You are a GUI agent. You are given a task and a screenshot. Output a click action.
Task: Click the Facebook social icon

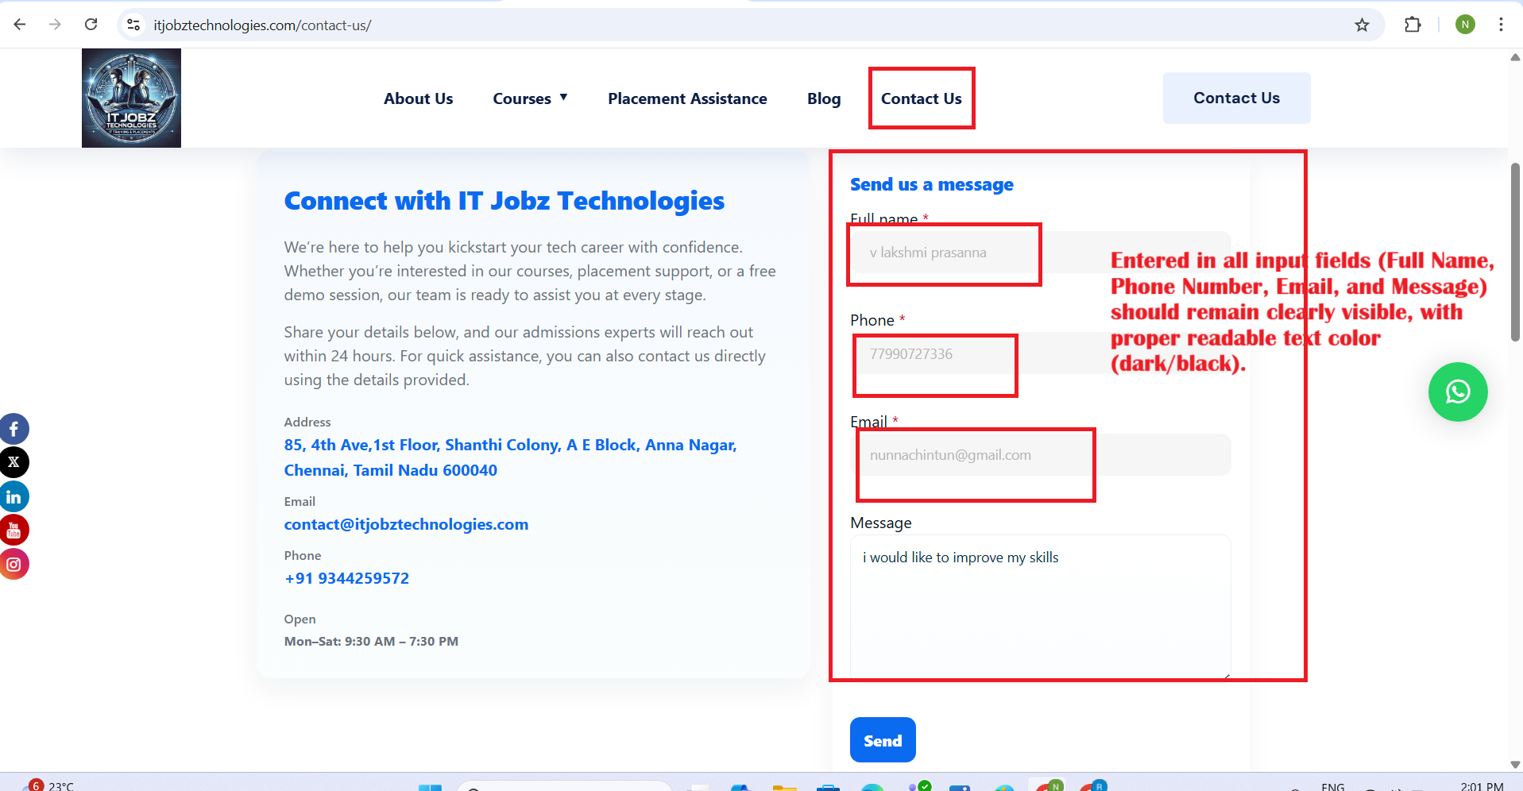click(14, 429)
